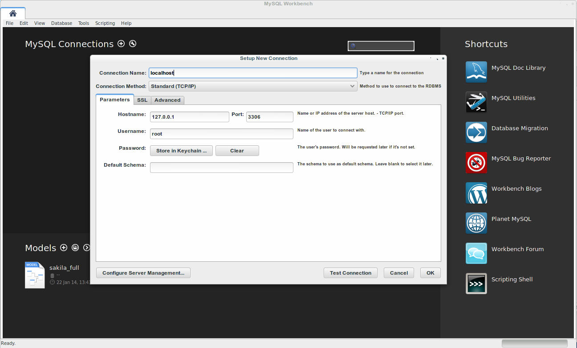
Task: Open the Help menu
Action: tap(126, 23)
